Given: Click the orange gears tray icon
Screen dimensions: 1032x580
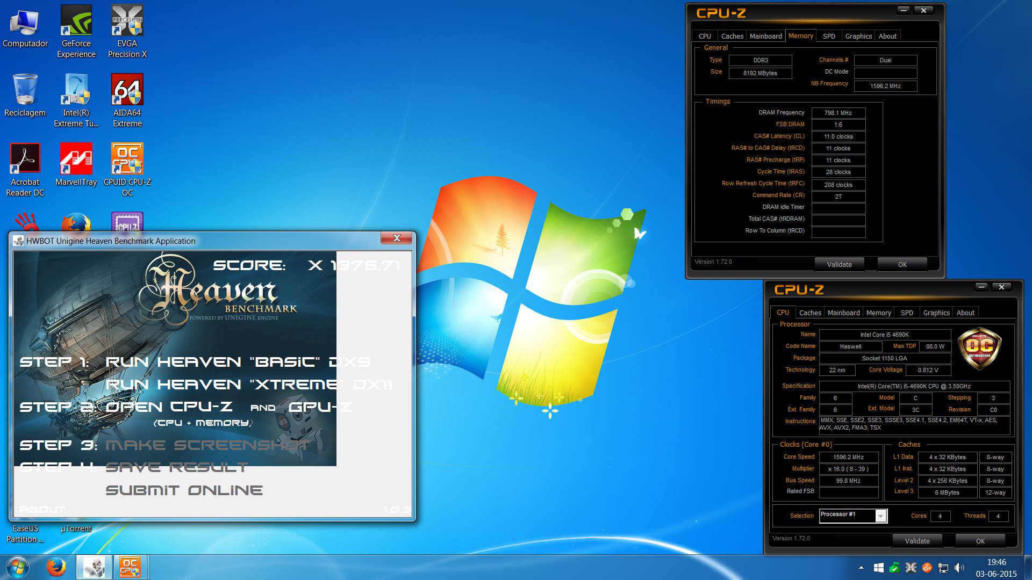Looking at the screenshot, I should click(927, 568).
